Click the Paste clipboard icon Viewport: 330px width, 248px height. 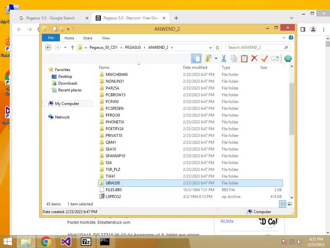(x=244, y=58)
